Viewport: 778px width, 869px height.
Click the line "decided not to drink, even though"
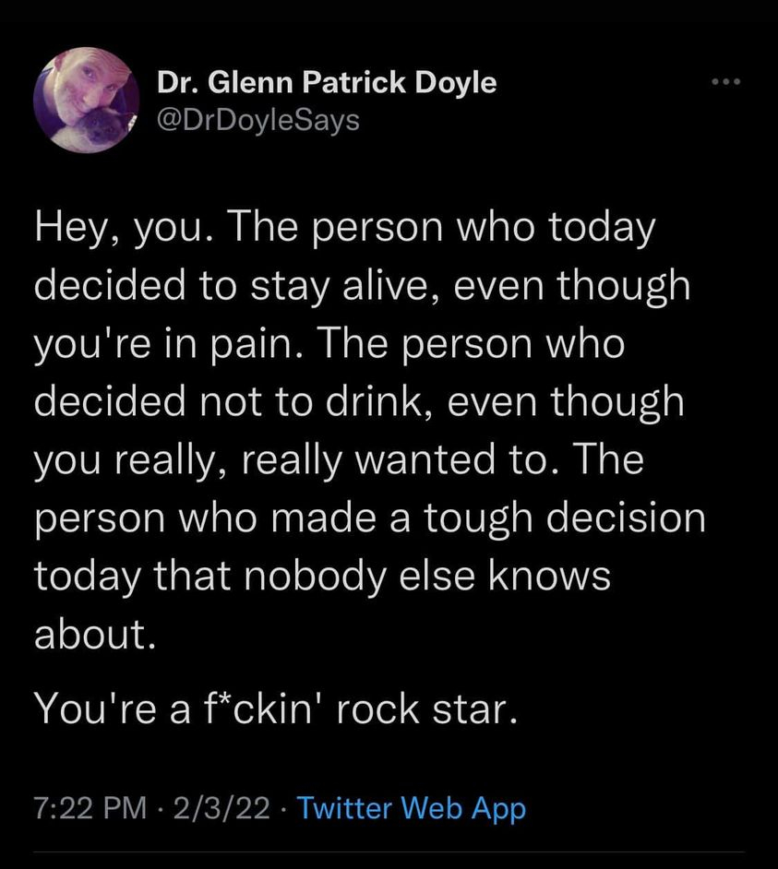(x=359, y=401)
